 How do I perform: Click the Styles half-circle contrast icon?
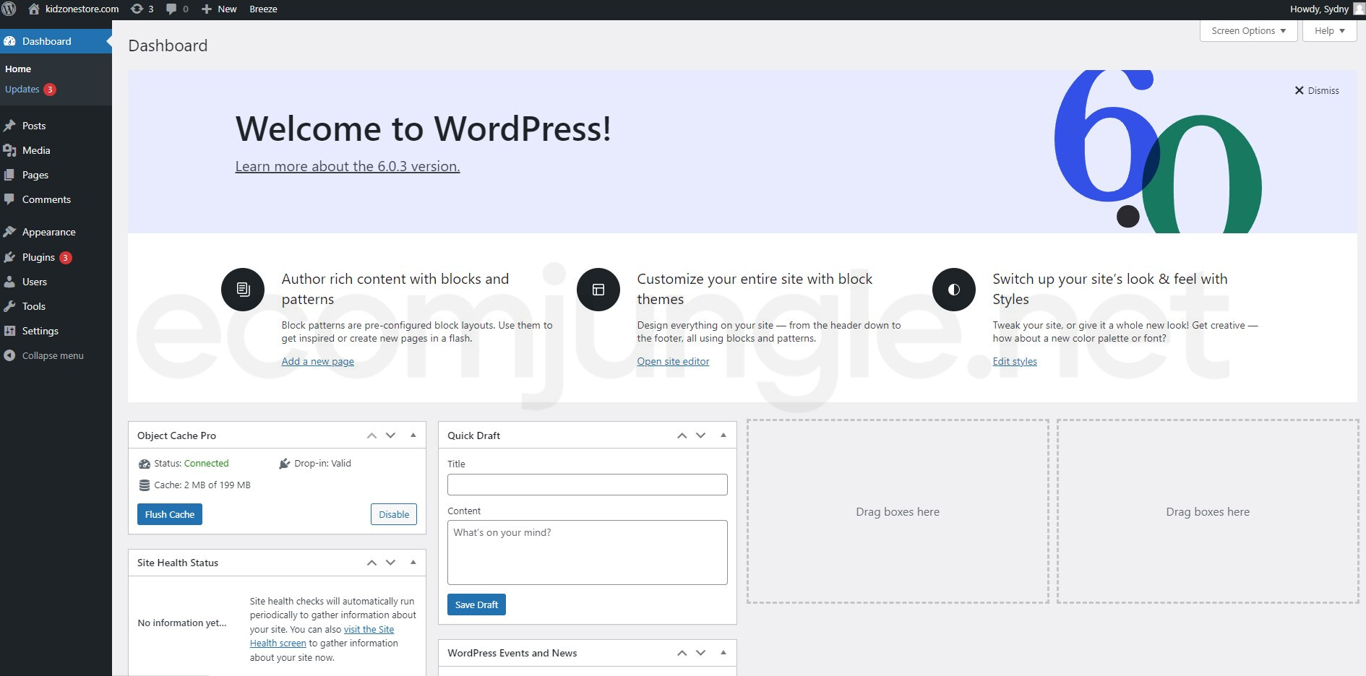[x=954, y=290]
